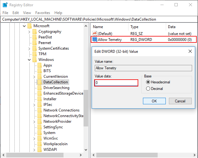Select the Appx folder icon
Screen dimensions: 198x158
[39, 65]
